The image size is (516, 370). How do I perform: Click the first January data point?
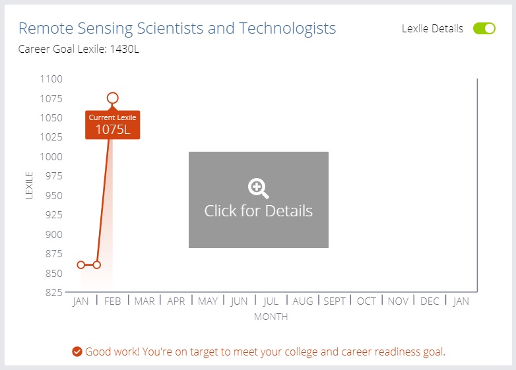[81, 264]
